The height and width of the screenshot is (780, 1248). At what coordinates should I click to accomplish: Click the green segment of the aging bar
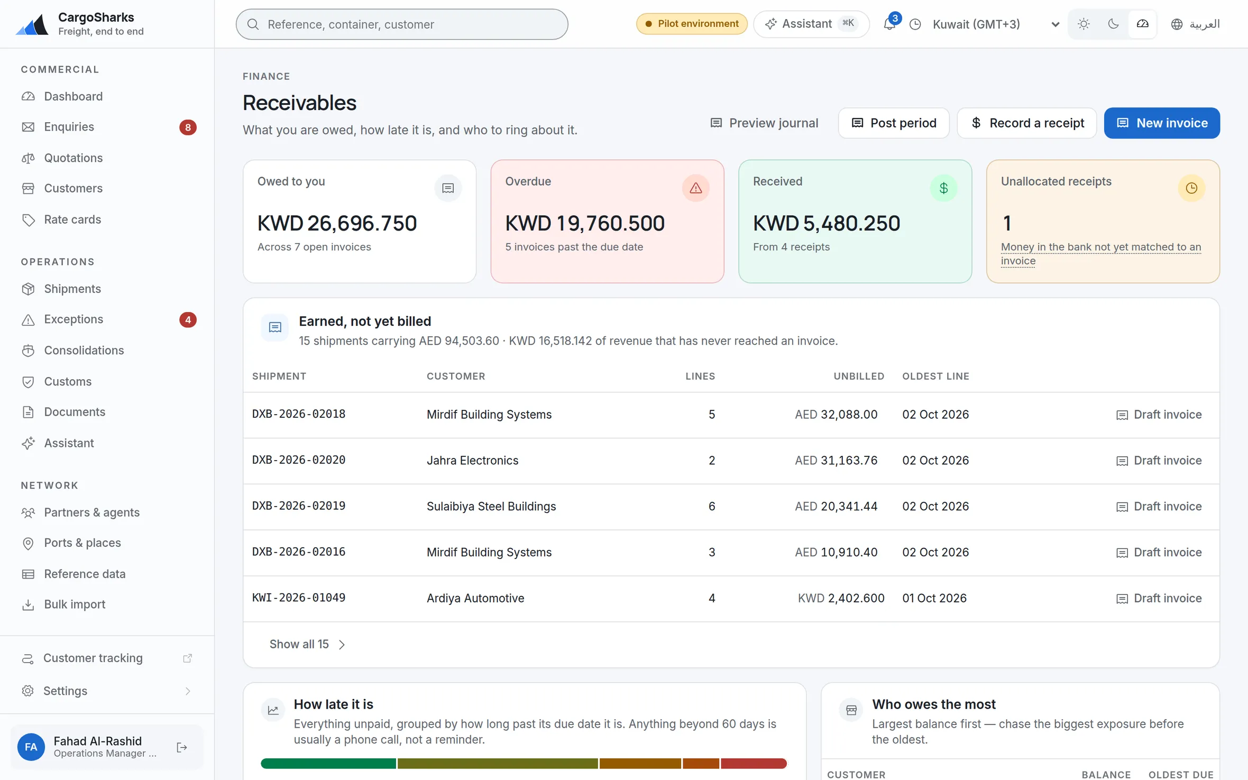tap(328, 763)
